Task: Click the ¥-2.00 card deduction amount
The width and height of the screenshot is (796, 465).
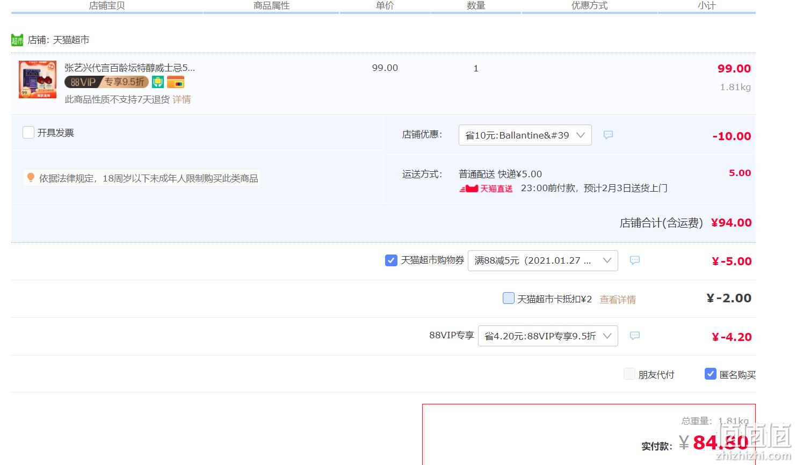Action: click(729, 298)
